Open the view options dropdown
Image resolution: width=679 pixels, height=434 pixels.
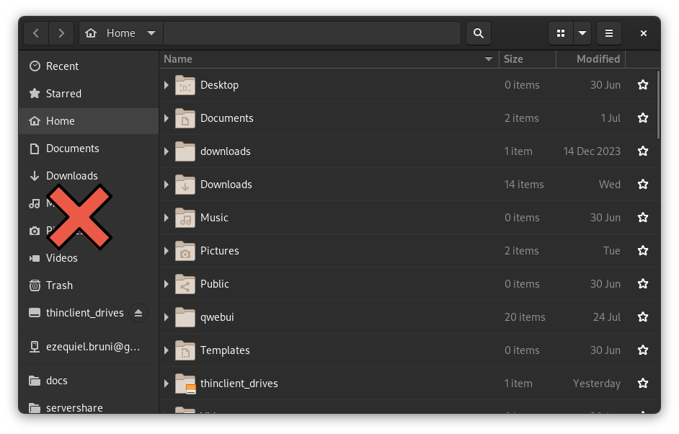(x=582, y=32)
